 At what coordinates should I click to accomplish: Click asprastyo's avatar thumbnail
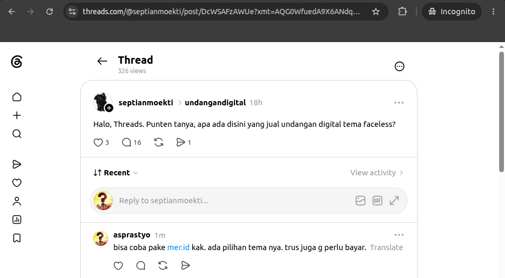point(101,239)
